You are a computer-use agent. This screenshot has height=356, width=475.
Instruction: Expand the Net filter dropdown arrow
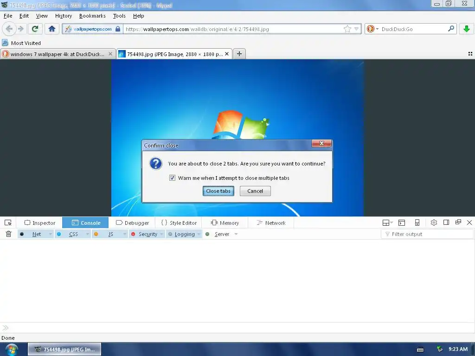(x=50, y=234)
